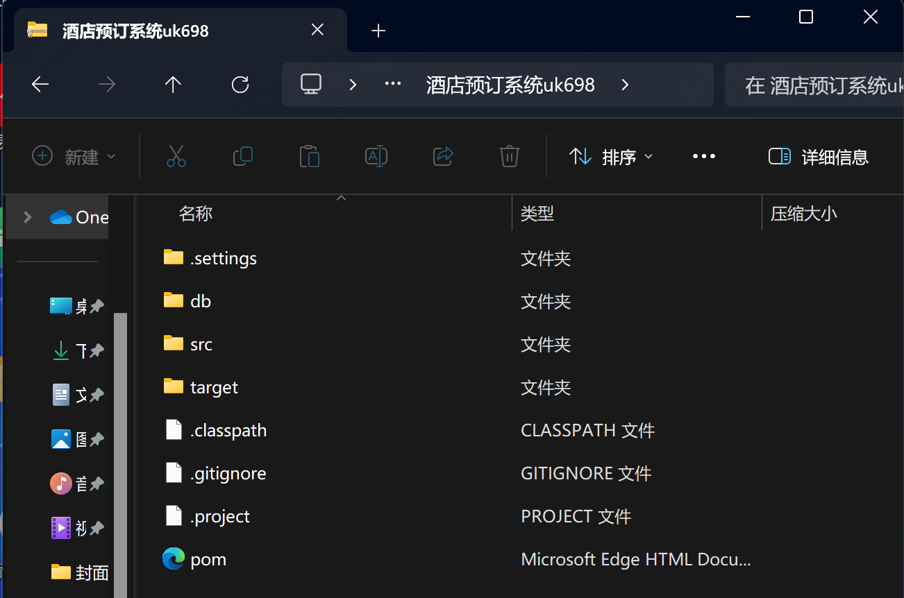Click the Paste clipboard icon
The width and height of the screenshot is (904, 598).
[x=309, y=156]
